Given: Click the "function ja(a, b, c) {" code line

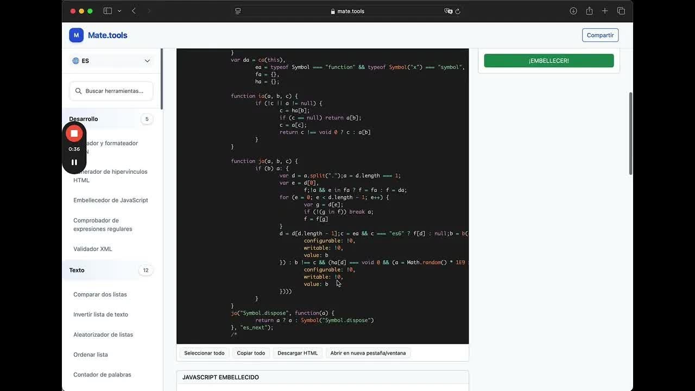Looking at the screenshot, I should [264, 161].
